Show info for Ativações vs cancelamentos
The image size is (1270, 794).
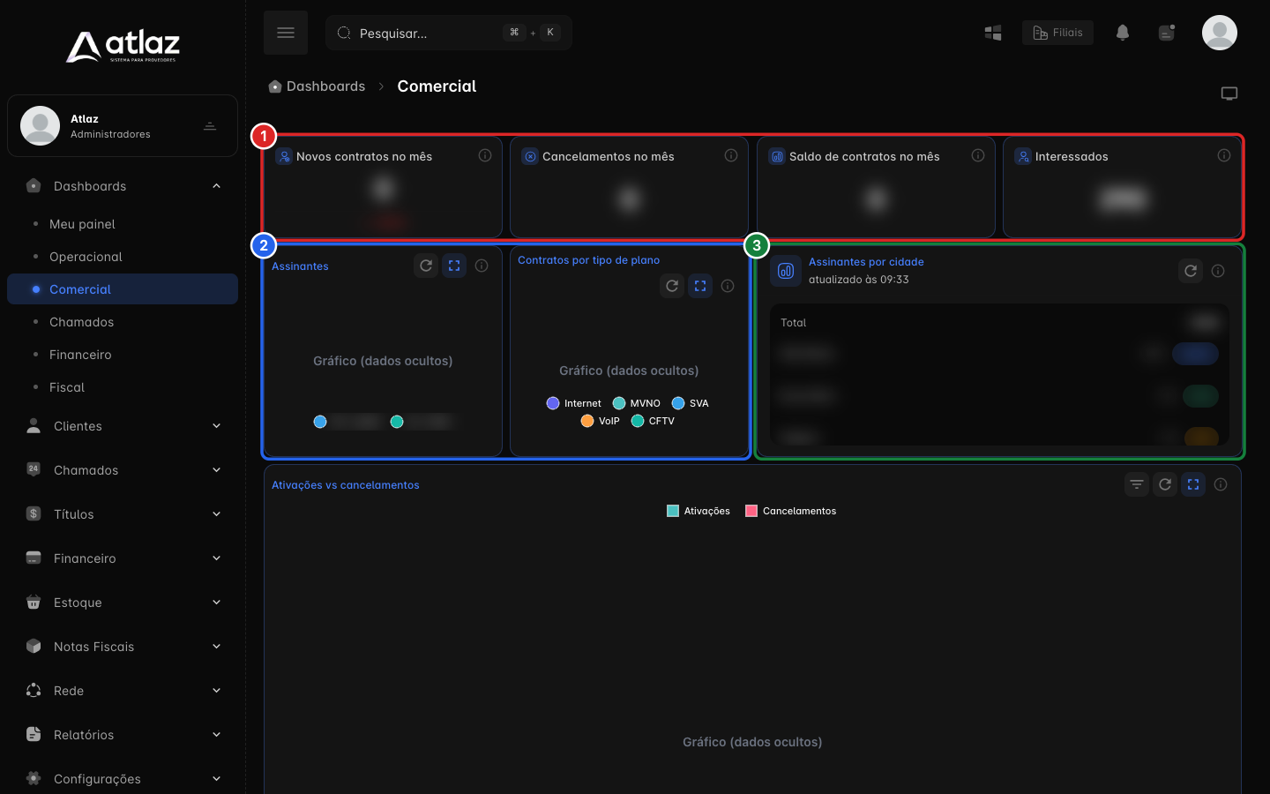click(x=1221, y=484)
